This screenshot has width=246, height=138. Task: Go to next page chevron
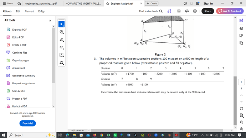(241, 102)
